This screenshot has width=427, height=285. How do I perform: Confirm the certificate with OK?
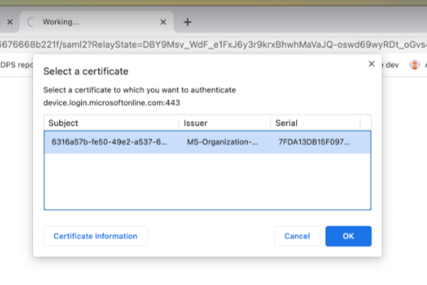click(348, 236)
